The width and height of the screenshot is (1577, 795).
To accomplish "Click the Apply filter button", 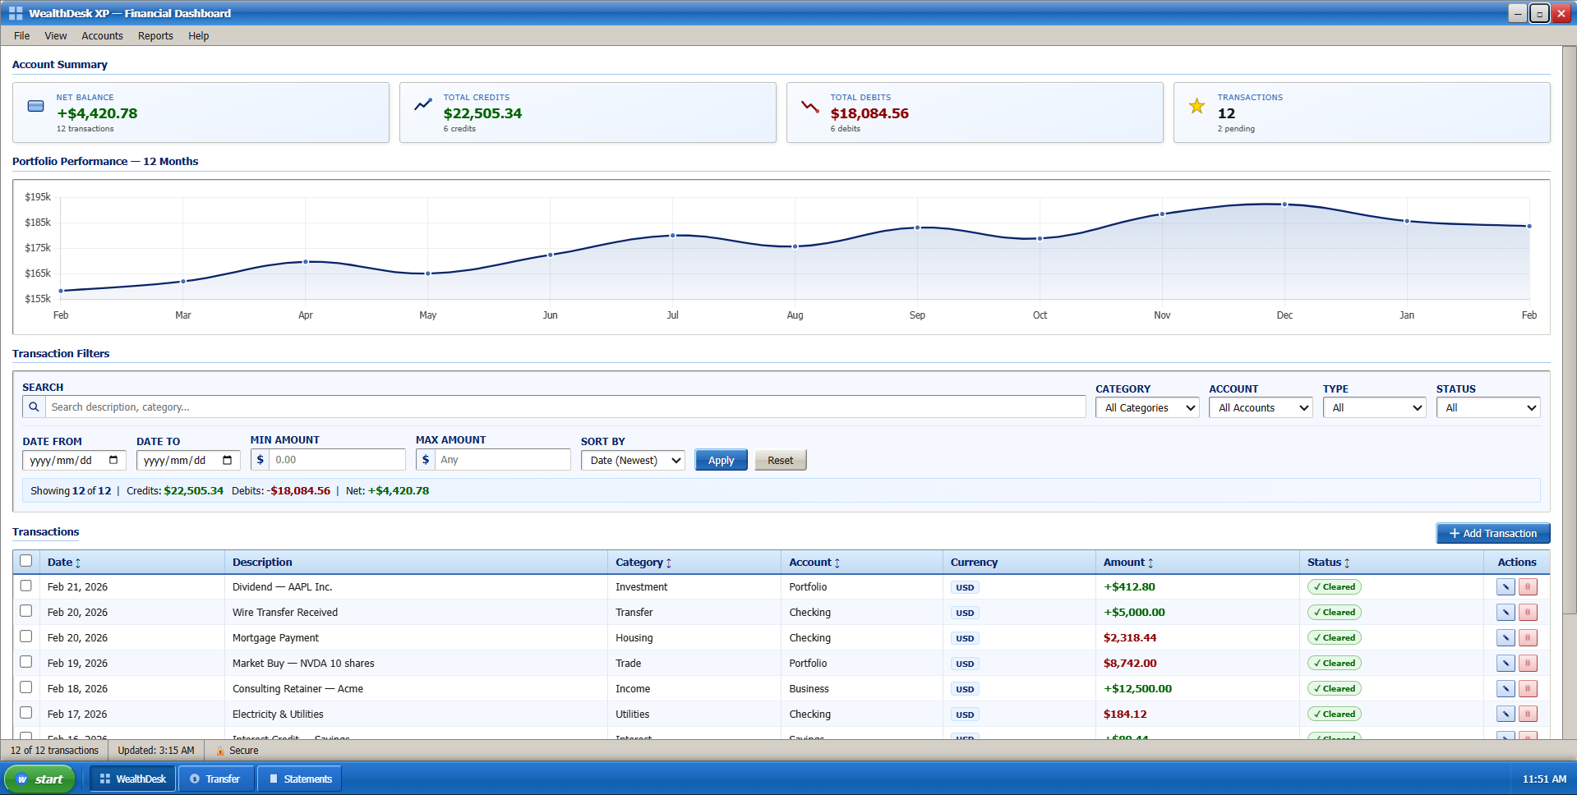I will pyautogui.click(x=721, y=460).
